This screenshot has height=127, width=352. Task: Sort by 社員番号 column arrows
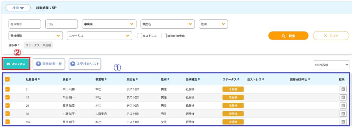coord(39,80)
